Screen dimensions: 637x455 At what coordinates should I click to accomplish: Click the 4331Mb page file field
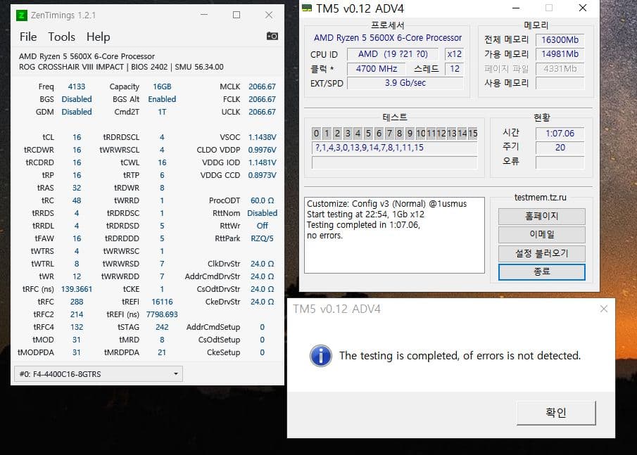click(560, 69)
